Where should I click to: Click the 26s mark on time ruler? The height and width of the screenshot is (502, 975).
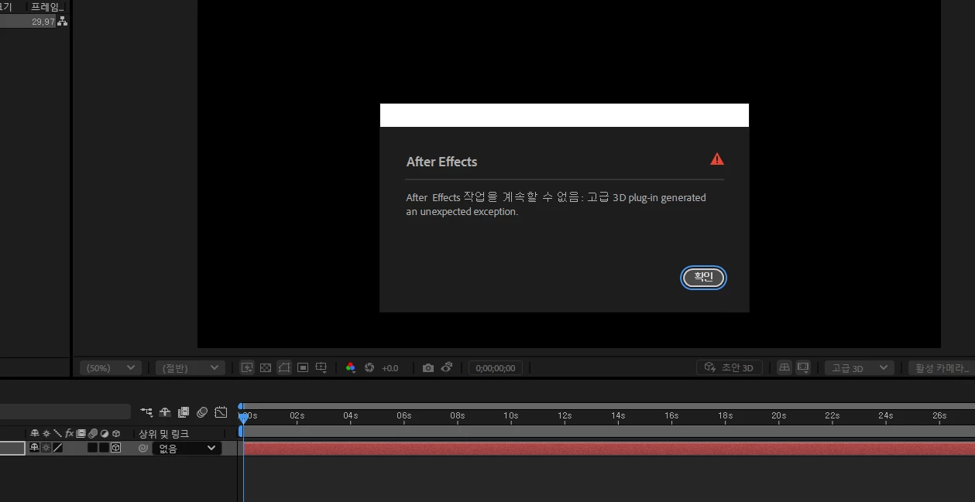click(939, 416)
